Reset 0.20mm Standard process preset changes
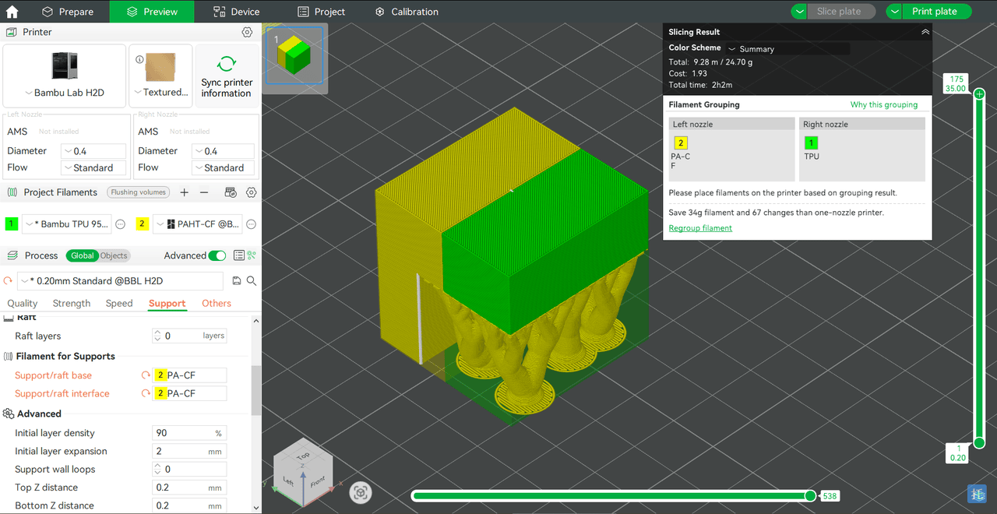The image size is (997, 514). 9,280
